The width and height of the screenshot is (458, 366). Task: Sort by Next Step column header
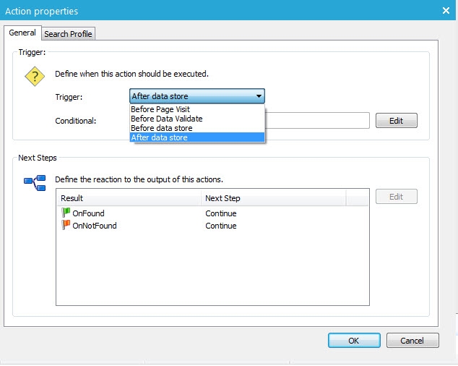[273, 198]
